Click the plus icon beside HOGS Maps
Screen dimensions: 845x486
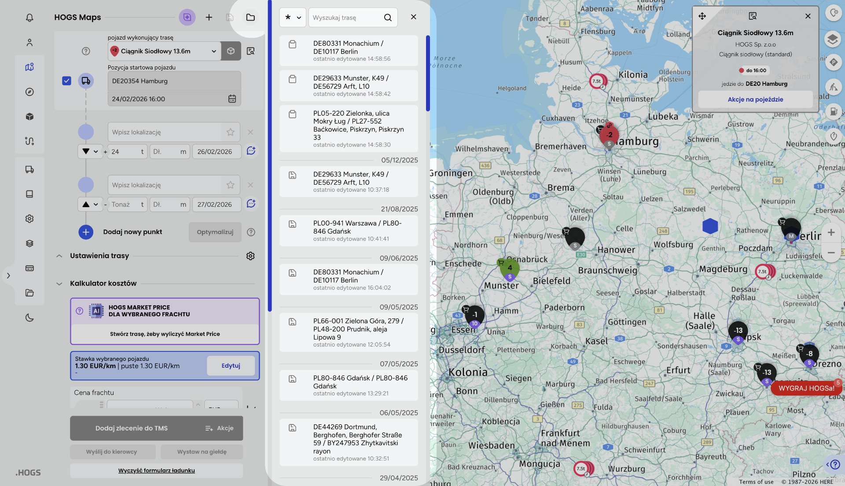point(209,17)
